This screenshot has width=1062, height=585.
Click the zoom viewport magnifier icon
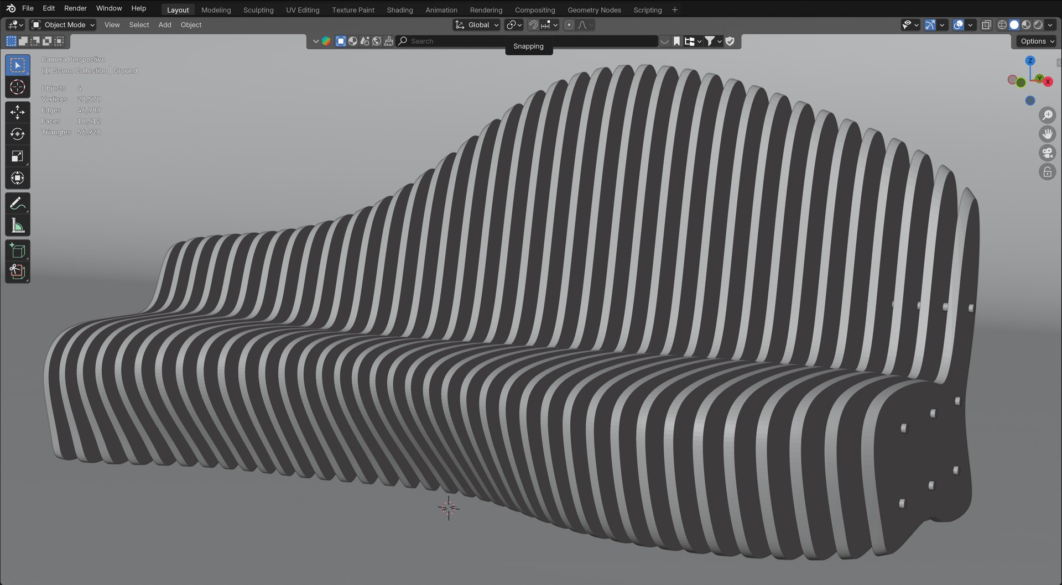(1047, 115)
